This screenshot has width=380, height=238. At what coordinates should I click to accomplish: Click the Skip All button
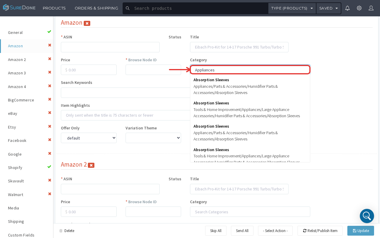click(216, 231)
